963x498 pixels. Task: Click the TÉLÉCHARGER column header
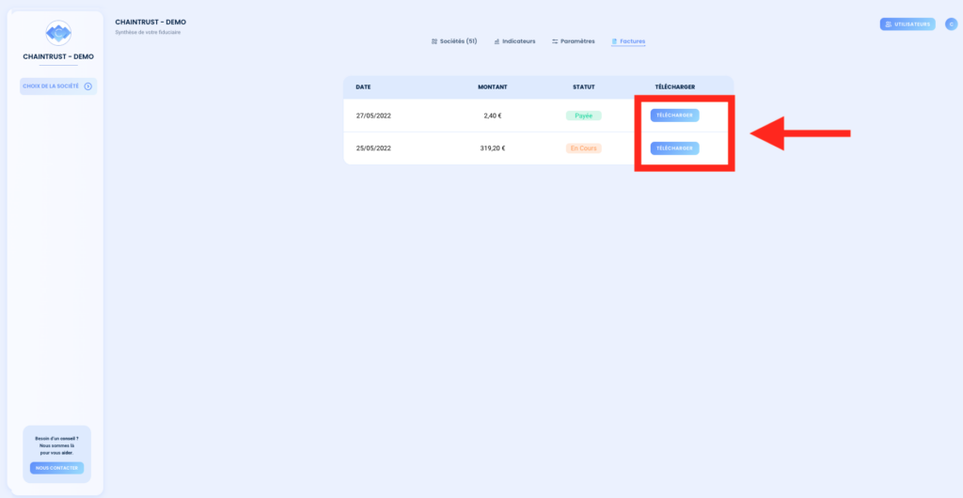coord(675,87)
